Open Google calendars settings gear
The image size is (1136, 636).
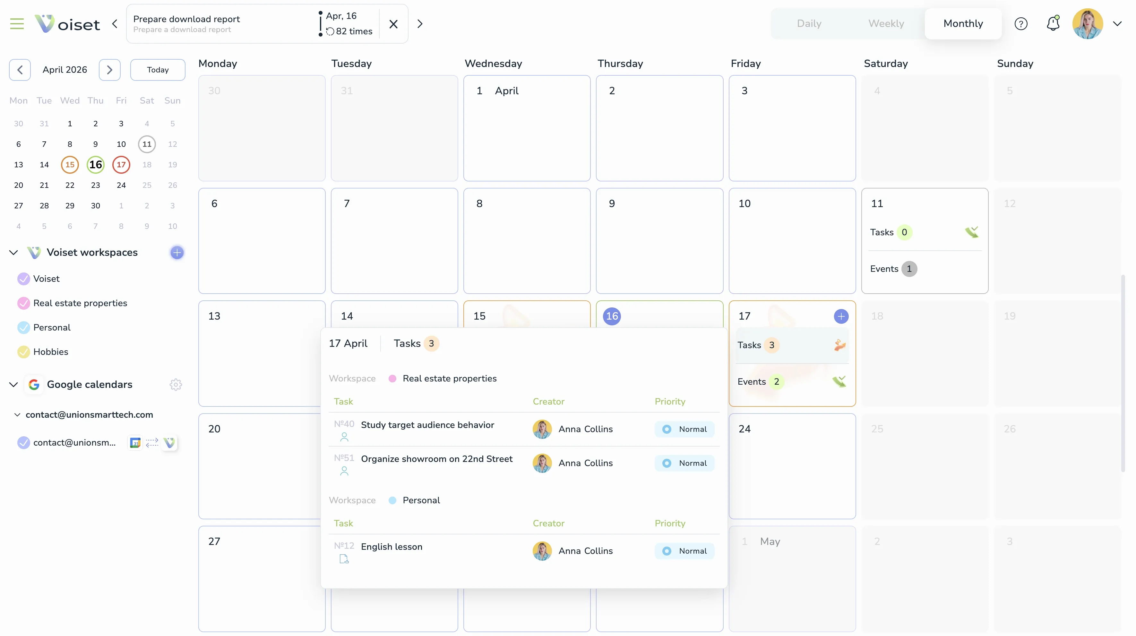[x=176, y=384]
